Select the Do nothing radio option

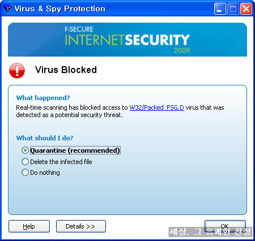pyautogui.click(x=41, y=173)
